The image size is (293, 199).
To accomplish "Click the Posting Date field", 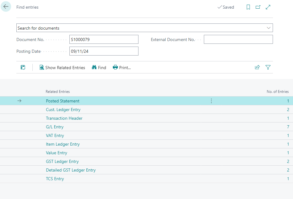I will (104, 51).
